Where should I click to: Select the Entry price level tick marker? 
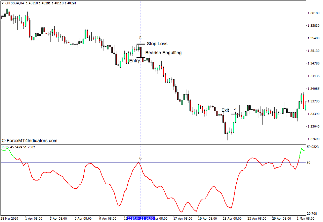coord(141,57)
